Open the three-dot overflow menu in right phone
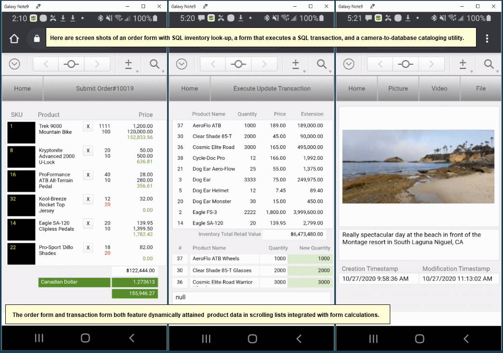Screen dimensions: 503x353 pos(487,38)
